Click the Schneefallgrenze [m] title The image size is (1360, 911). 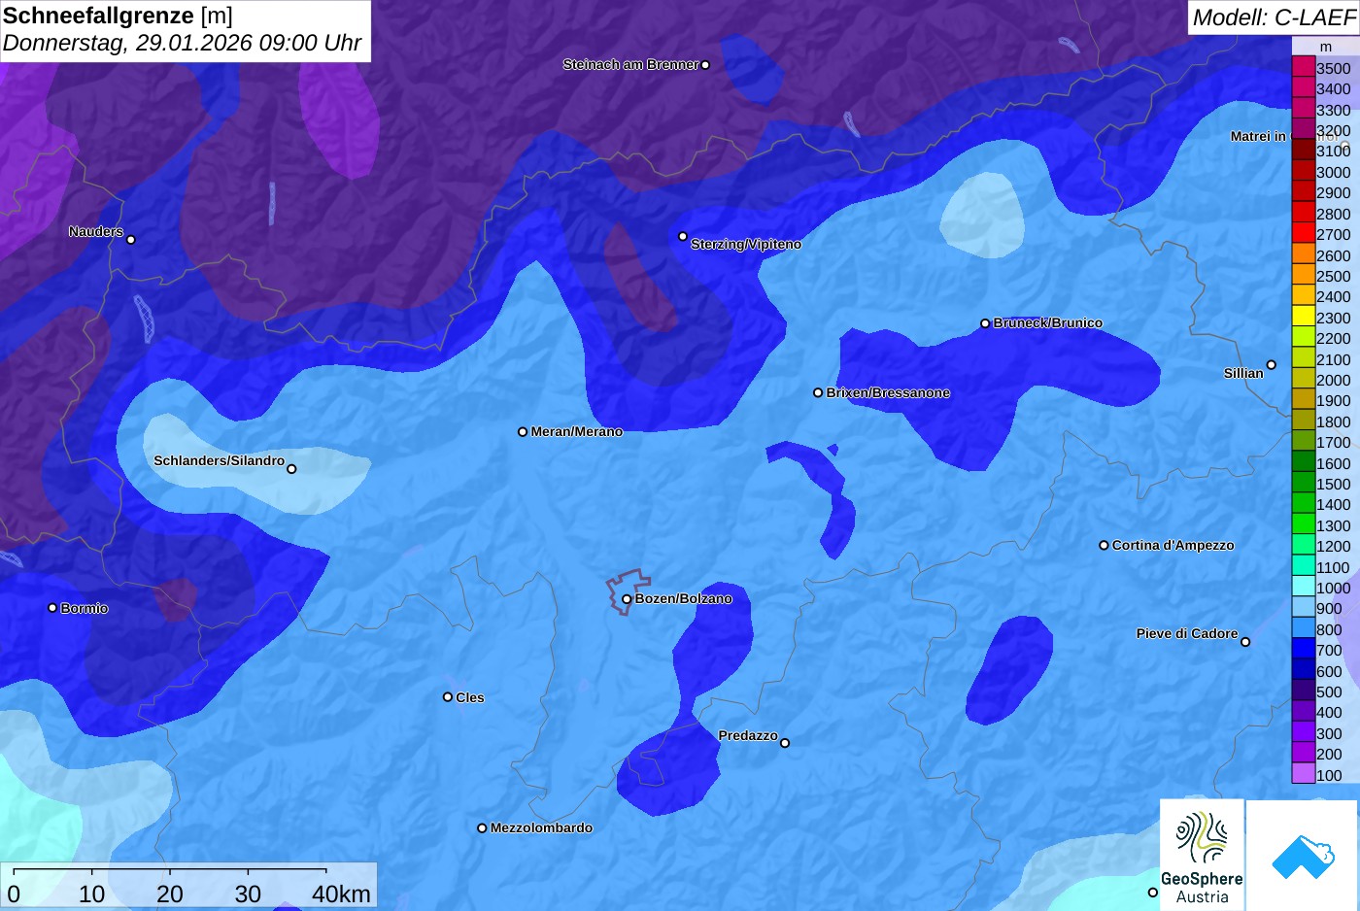(x=118, y=16)
